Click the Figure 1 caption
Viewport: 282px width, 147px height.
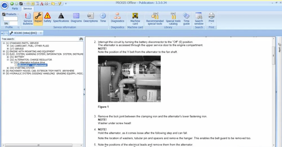103,107
